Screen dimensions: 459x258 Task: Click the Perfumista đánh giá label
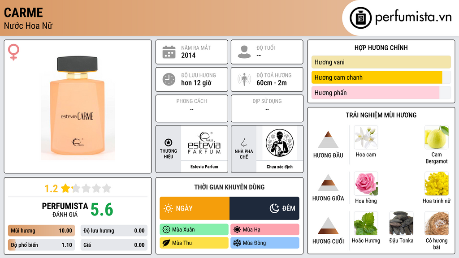pyautogui.click(x=65, y=210)
